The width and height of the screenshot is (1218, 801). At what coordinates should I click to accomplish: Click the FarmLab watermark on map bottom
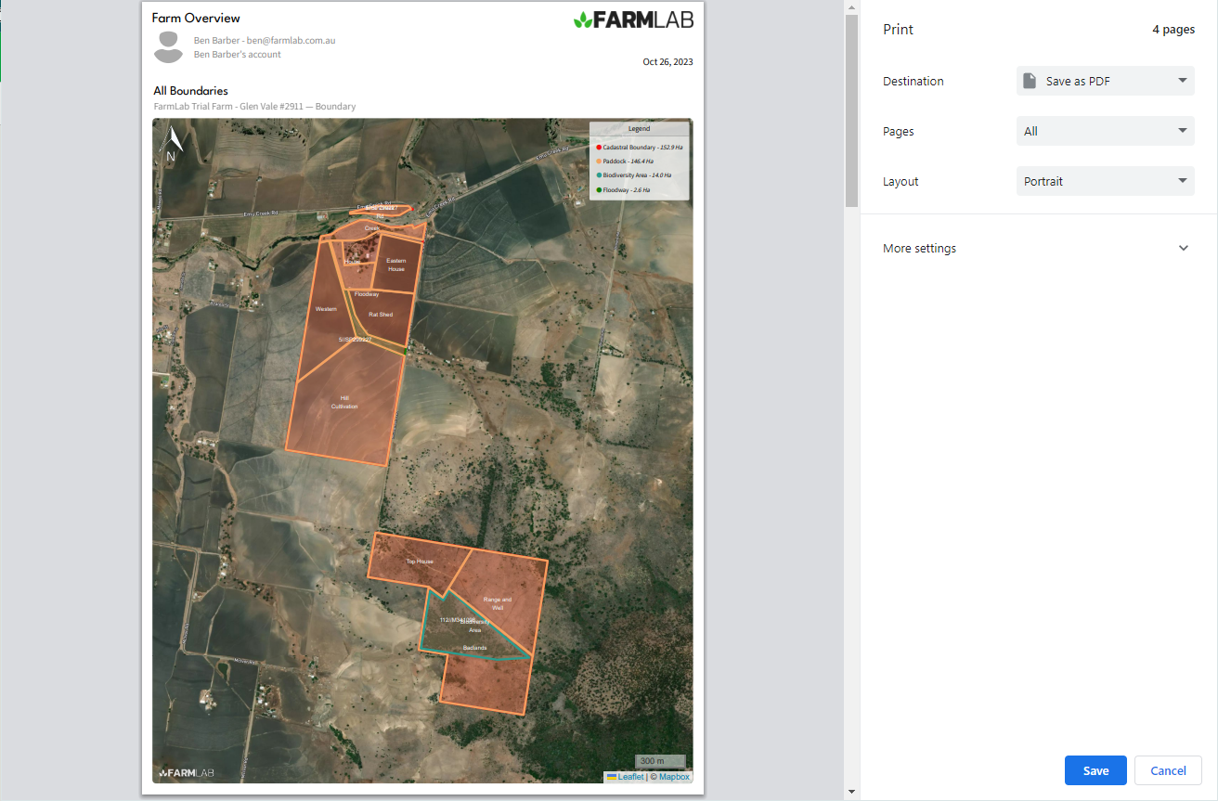point(186,772)
